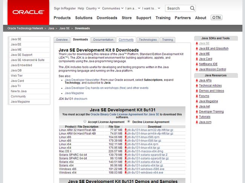Open Oracle Binary Code License Agreement link
This screenshot has height=183, width=245.
point(125,114)
